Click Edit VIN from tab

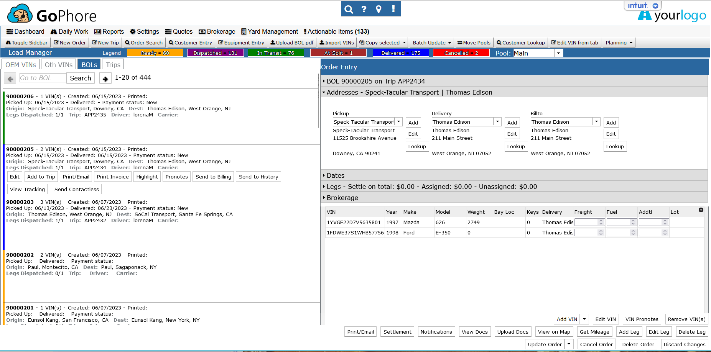click(574, 43)
